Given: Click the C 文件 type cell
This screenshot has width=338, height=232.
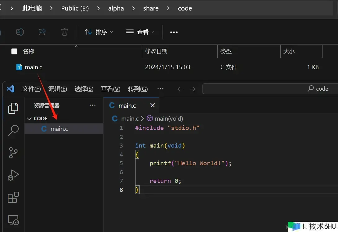Looking at the screenshot, I should pos(229,67).
